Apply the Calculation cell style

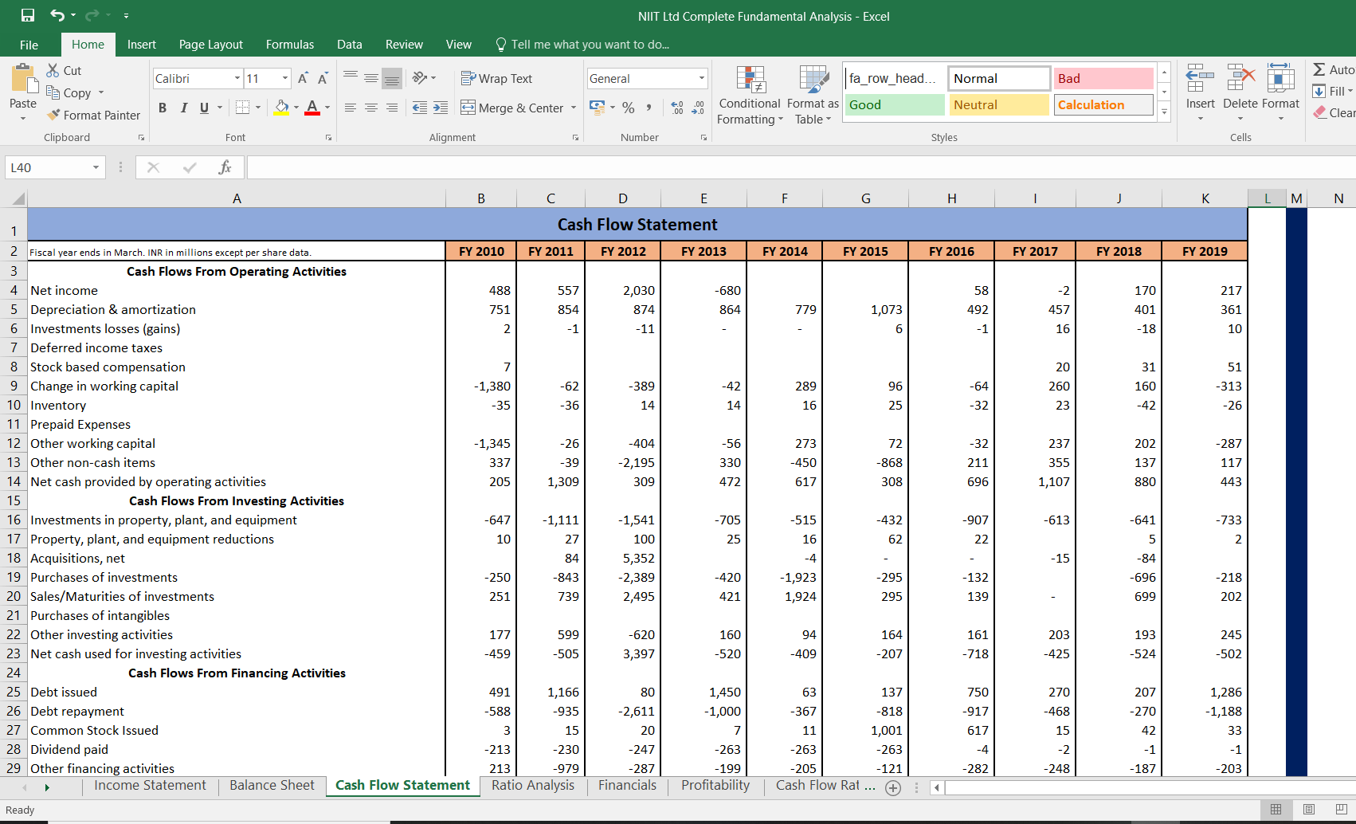tap(1103, 104)
